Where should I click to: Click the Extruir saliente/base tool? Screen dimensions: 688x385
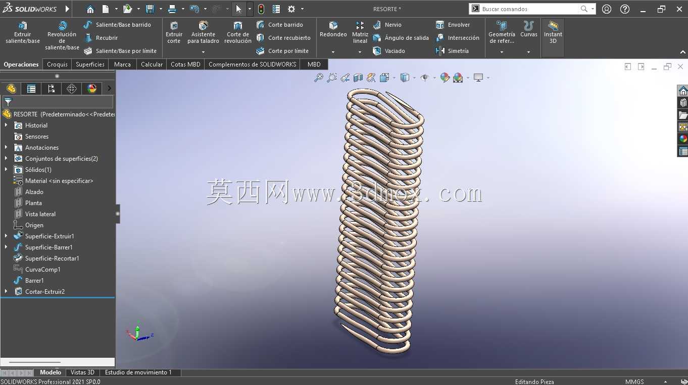pyautogui.click(x=23, y=33)
